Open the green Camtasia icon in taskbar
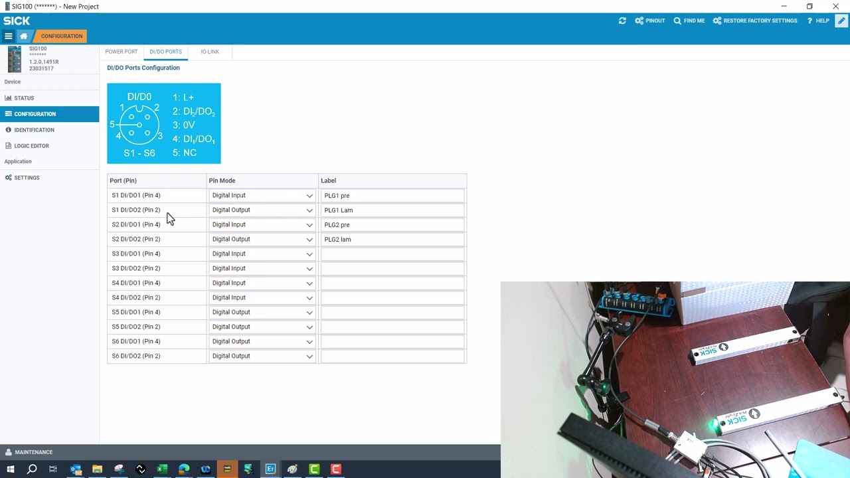This screenshot has width=850, height=478. point(314,469)
